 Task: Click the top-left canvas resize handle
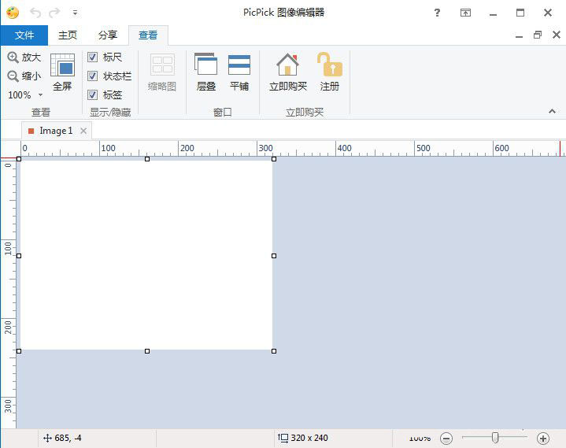[19, 159]
